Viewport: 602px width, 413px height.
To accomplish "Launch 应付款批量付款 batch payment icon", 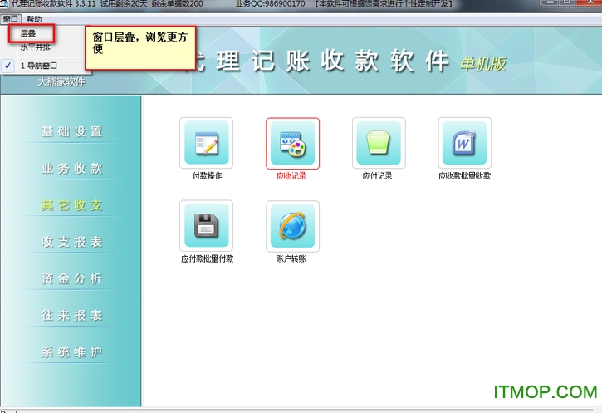I will (206, 225).
